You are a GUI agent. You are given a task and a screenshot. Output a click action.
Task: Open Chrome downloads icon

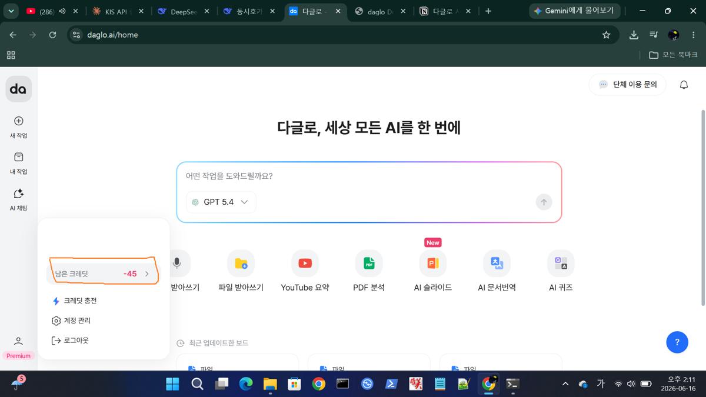coord(634,35)
